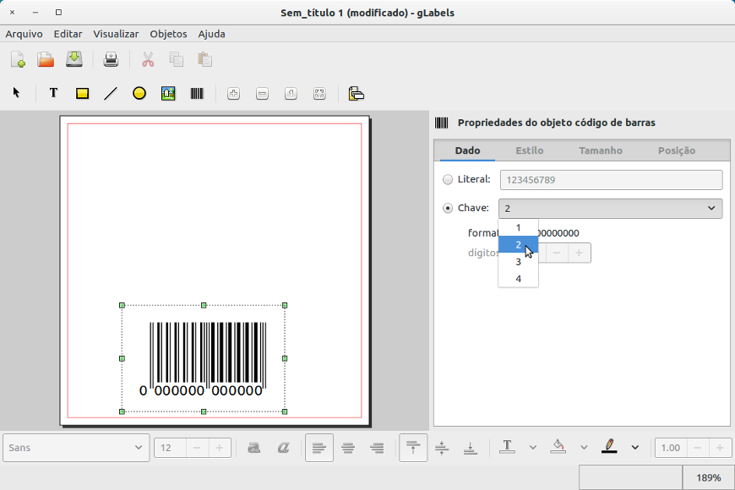735x490 pixels.
Task: Apply the fill color bucket swatch
Action: point(558,448)
